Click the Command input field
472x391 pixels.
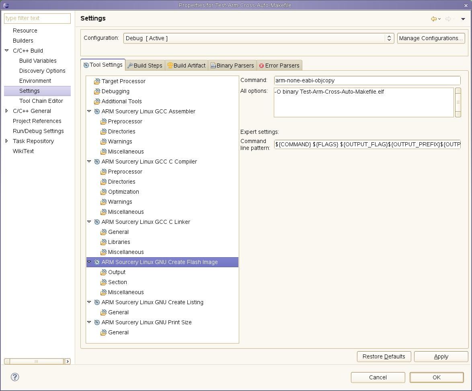point(367,80)
